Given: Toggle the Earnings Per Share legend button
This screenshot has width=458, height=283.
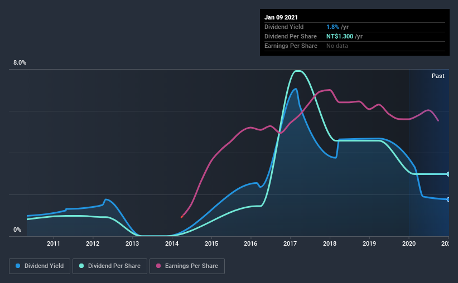Looking at the screenshot, I should click(187, 266).
